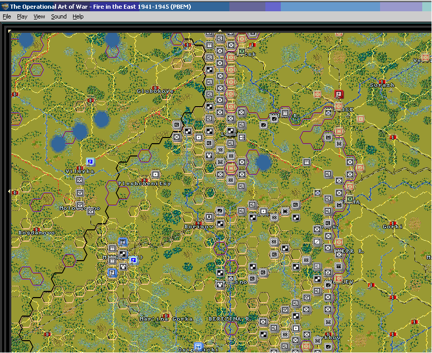The height and width of the screenshot is (353, 432).
Task: Click the Mar'ina Gorka town label
Action: (166, 319)
